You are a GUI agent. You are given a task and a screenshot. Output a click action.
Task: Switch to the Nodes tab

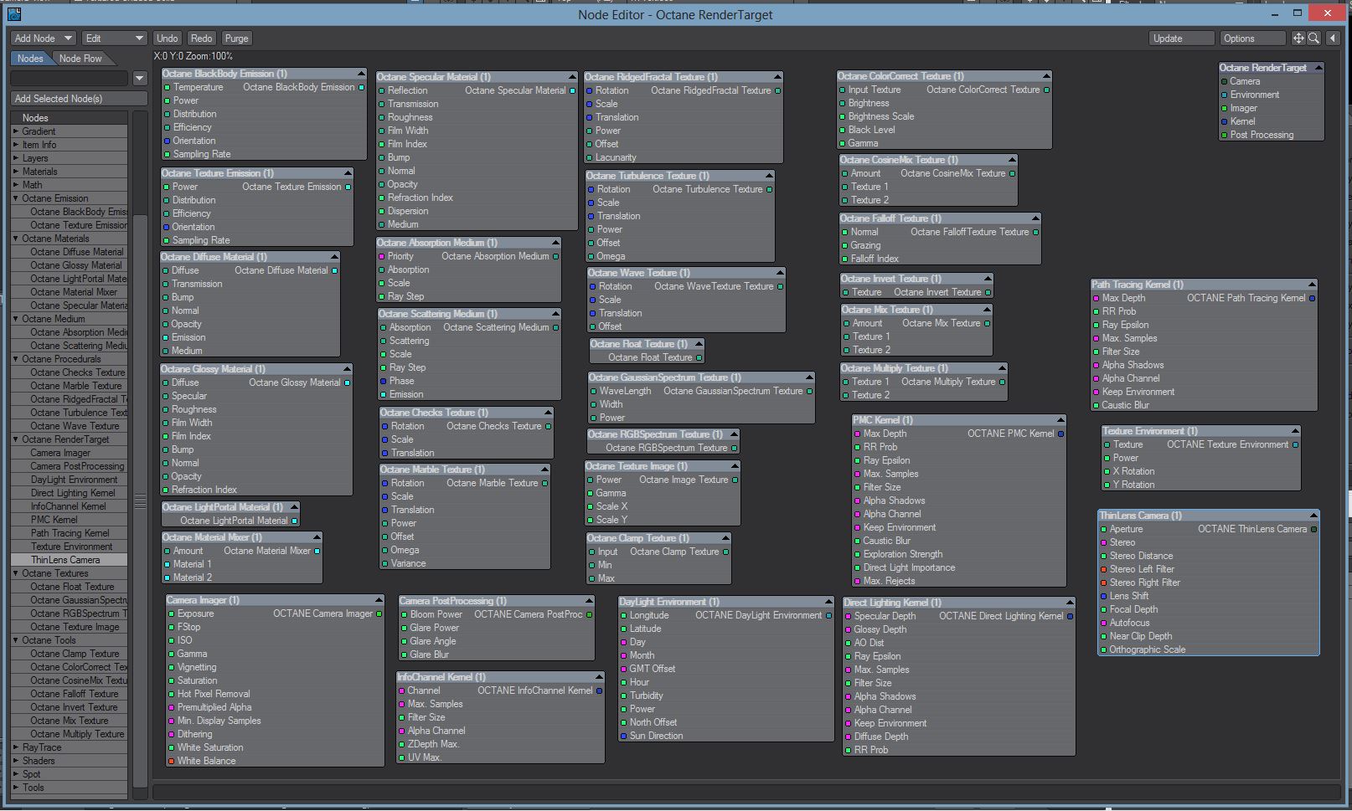pos(30,59)
